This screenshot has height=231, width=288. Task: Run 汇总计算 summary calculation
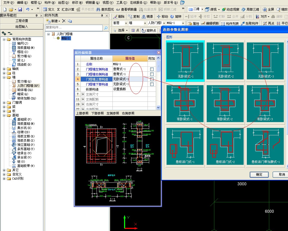[65, 9]
